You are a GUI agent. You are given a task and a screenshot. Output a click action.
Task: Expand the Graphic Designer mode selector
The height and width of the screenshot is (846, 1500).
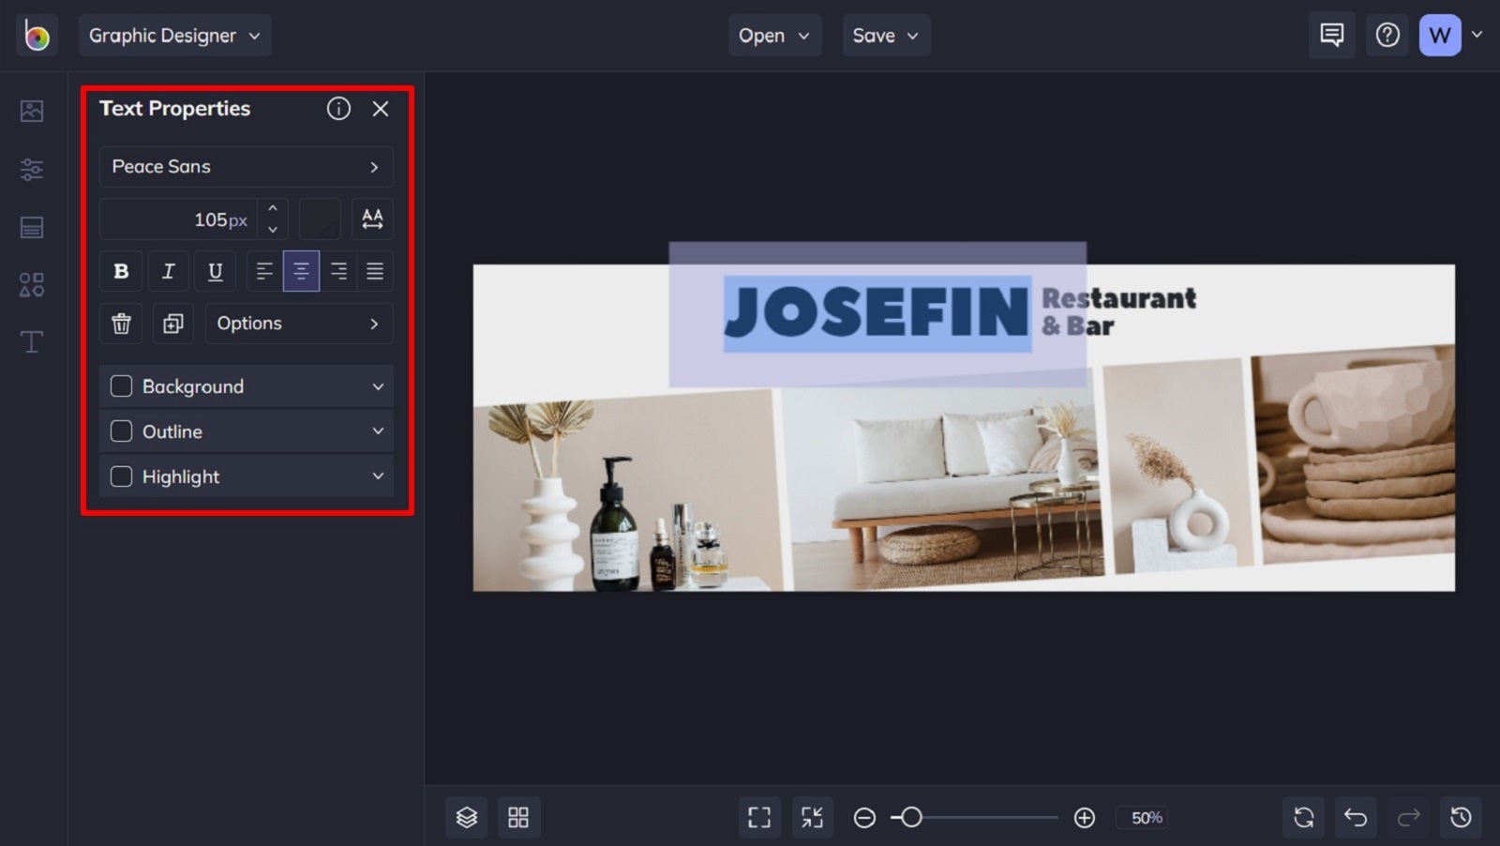[174, 35]
